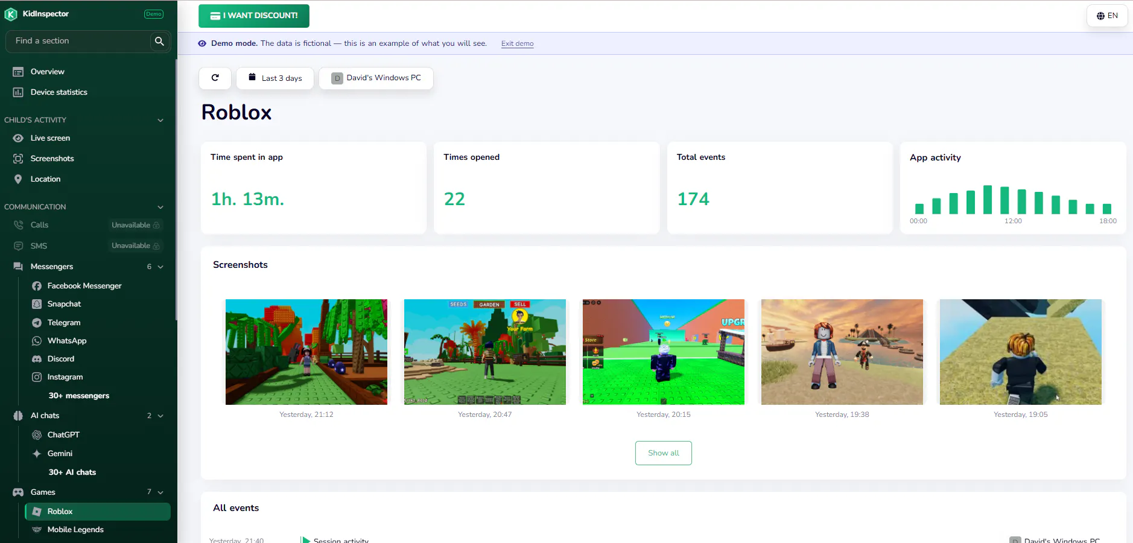Click the 30+ messengers link
This screenshot has height=543, width=1133.
[x=79, y=396]
